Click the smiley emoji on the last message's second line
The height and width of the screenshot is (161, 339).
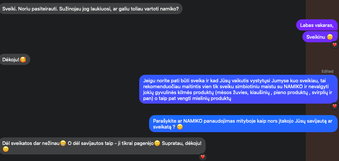click(6, 149)
